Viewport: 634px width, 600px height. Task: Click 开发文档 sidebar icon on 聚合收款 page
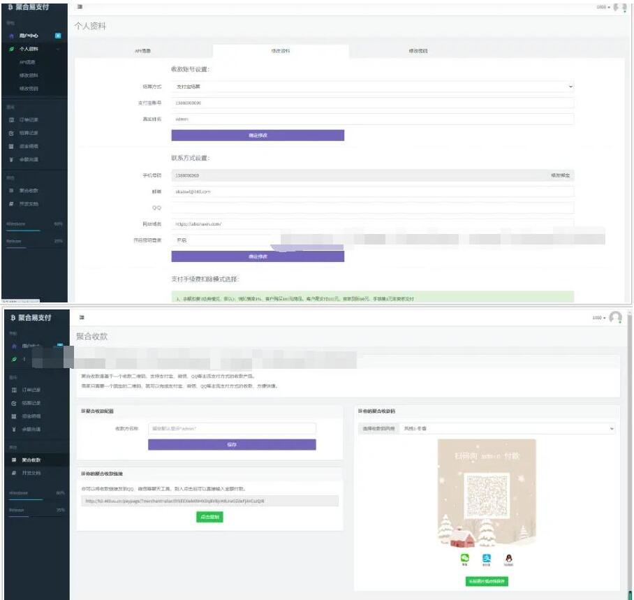coord(12,473)
